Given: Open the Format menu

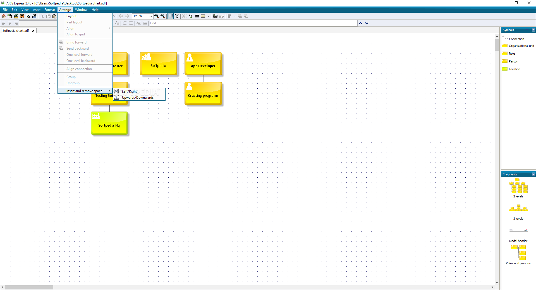Looking at the screenshot, I should (50, 10).
